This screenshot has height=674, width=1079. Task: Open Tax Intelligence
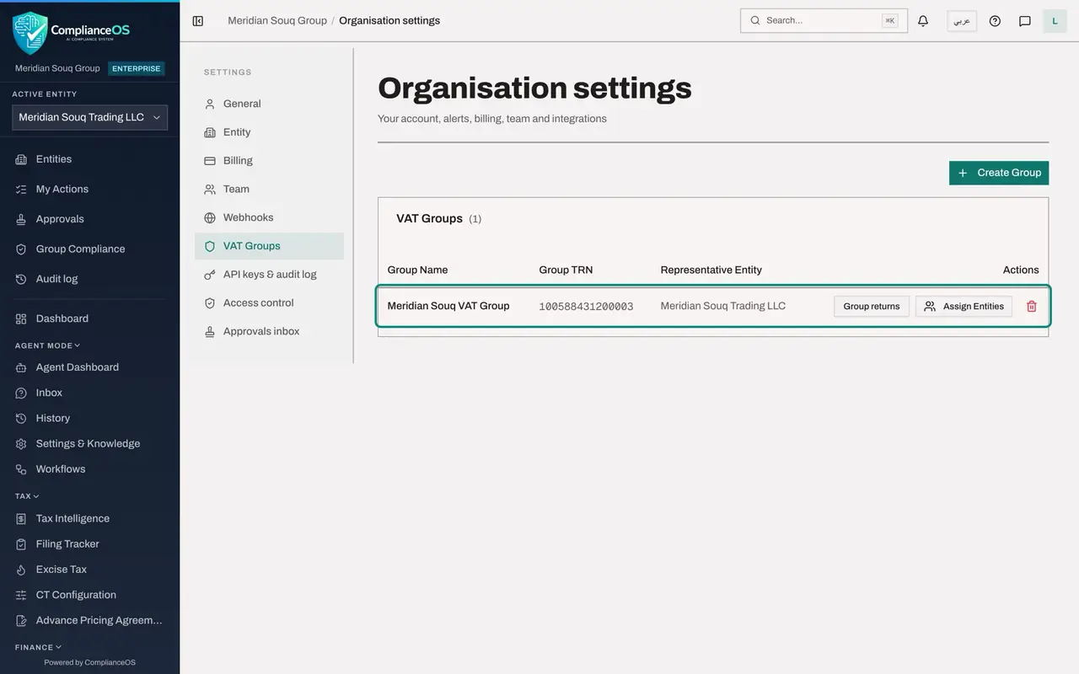[89, 519]
